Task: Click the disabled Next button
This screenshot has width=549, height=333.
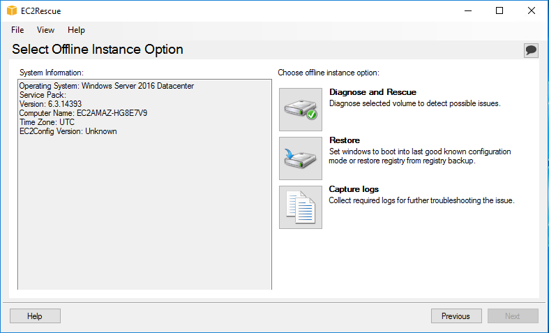Action: click(513, 316)
